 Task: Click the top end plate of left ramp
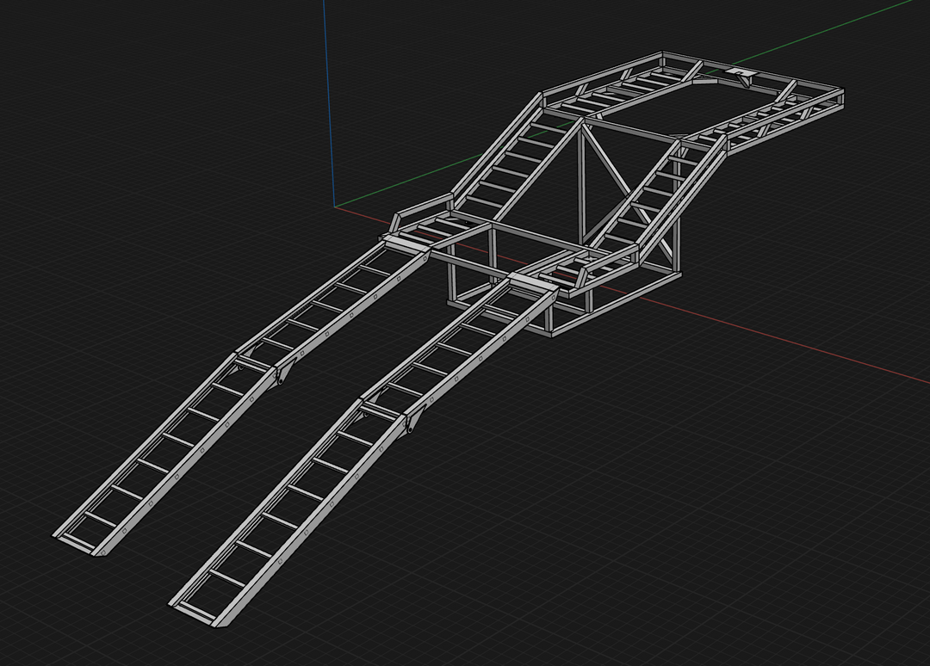point(407,244)
